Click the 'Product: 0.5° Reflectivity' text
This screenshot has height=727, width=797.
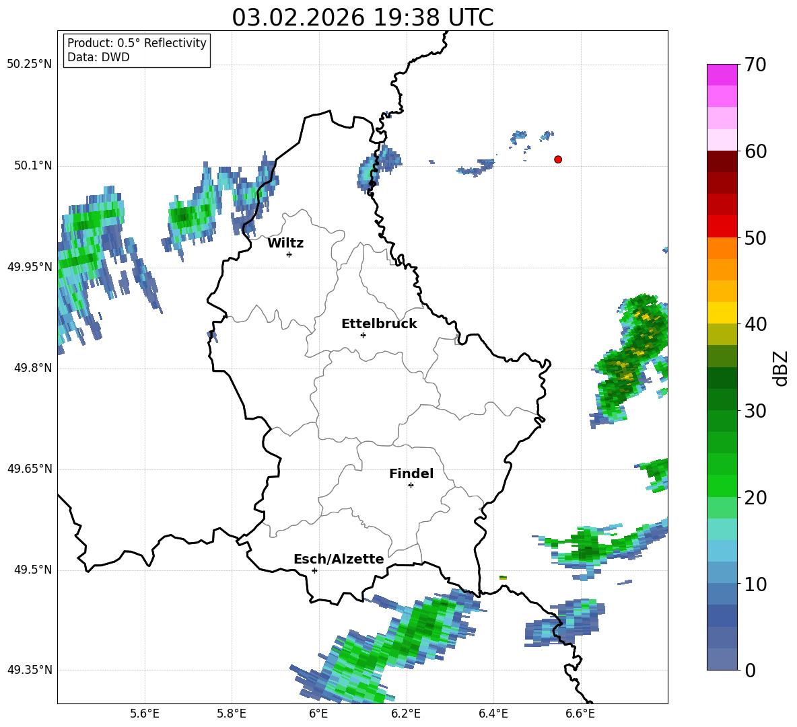click(137, 43)
